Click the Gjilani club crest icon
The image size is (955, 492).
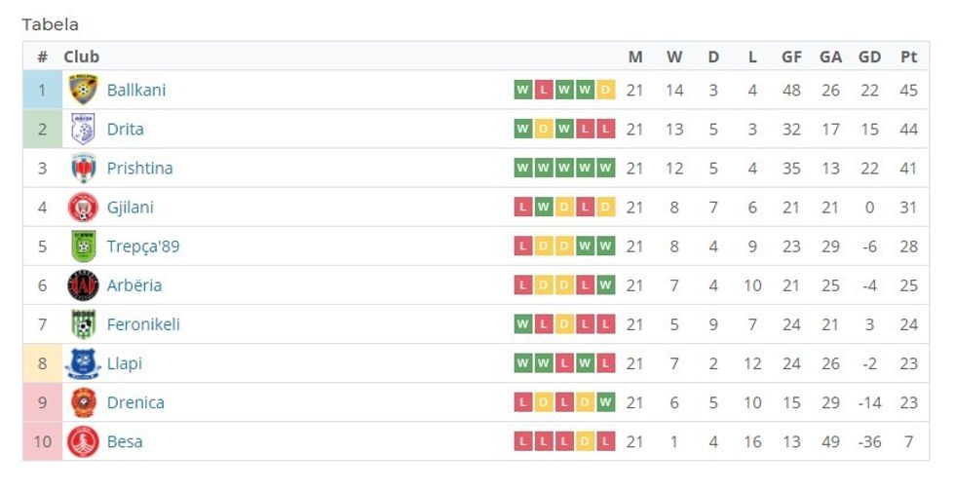tap(83, 207)
